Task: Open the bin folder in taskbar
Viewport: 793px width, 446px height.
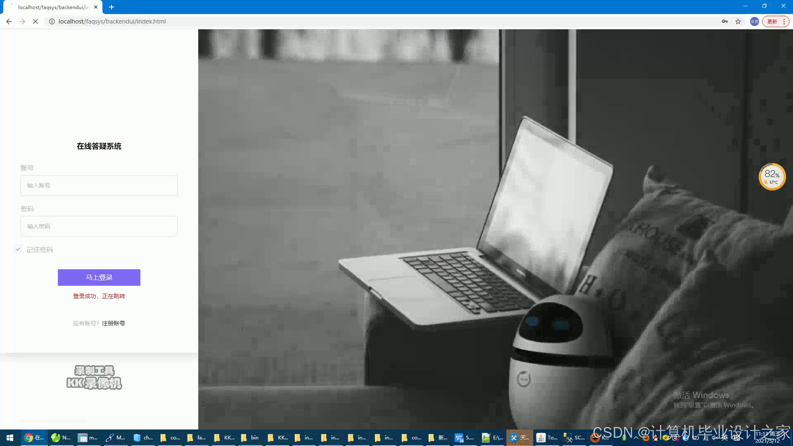Action: tap(250, 438)
